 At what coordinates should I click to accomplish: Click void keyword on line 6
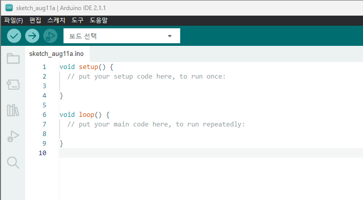pyautogui.click(x=67, y=115)
